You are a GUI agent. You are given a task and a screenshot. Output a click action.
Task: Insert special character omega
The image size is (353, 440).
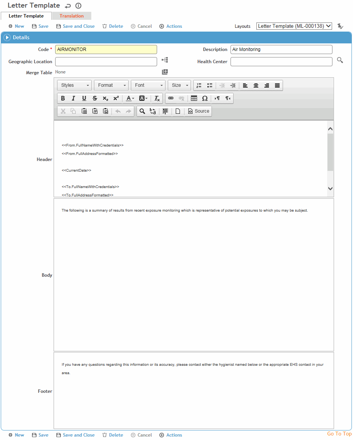[205, 98]
